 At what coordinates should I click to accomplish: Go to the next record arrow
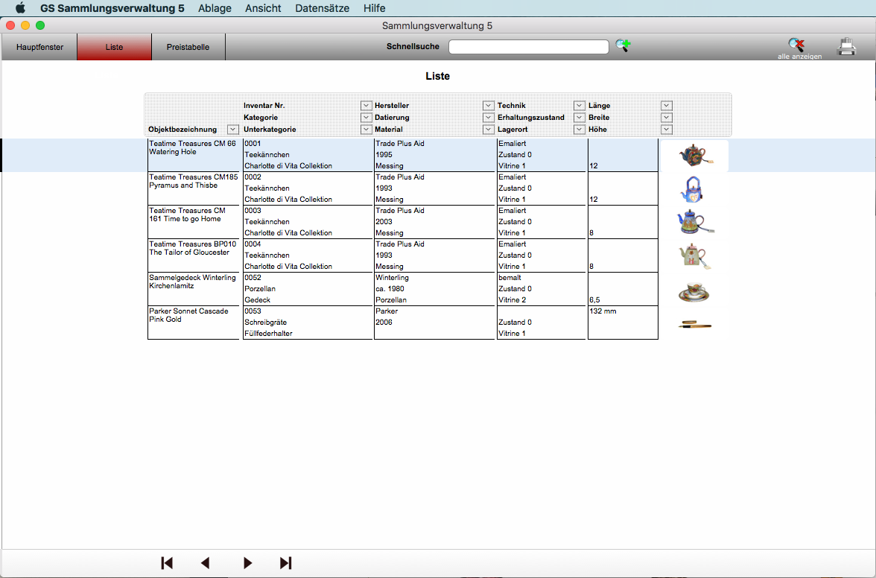coord(248,563)
